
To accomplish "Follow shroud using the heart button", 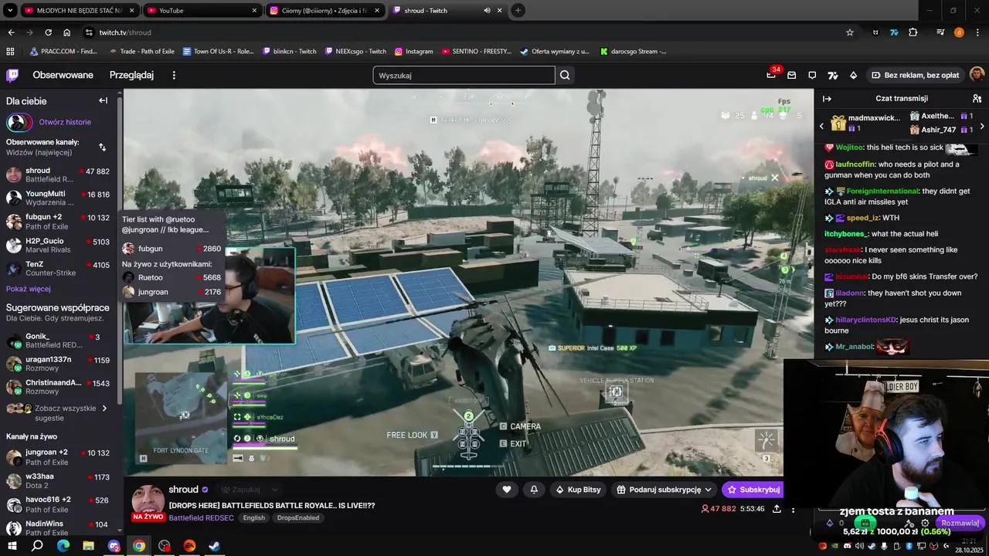I will pos(507,490).
